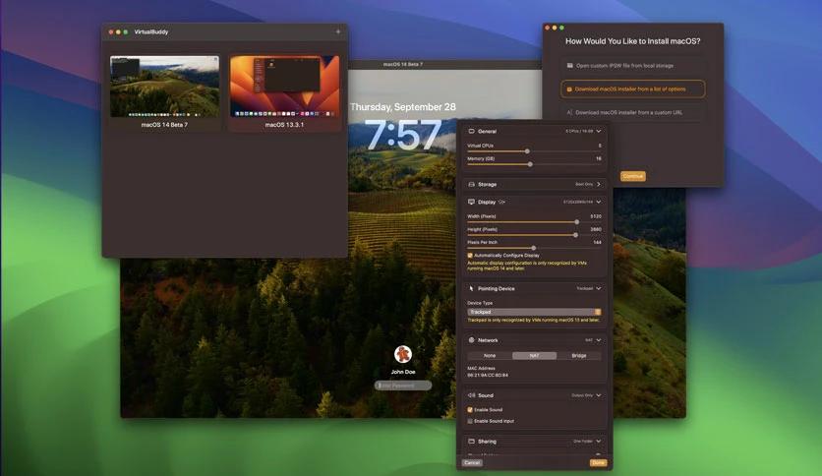Click the General section monitor icon
The height and width of the screenshot is (476, 822).
point(471,131)
